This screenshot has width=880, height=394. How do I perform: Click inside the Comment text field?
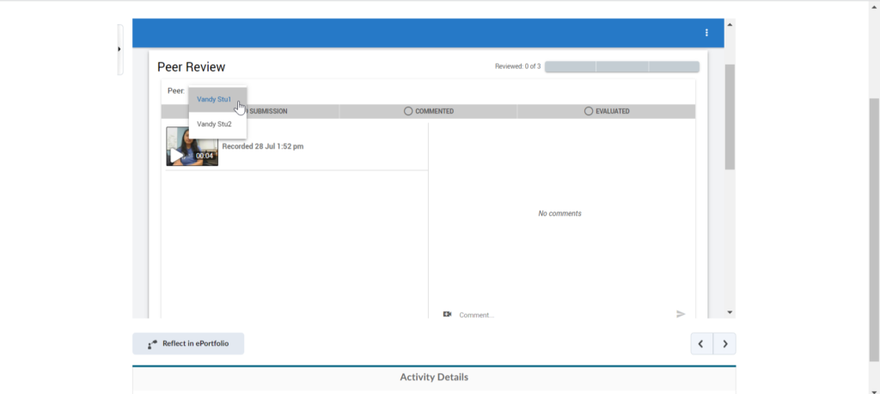pos(559,315)
